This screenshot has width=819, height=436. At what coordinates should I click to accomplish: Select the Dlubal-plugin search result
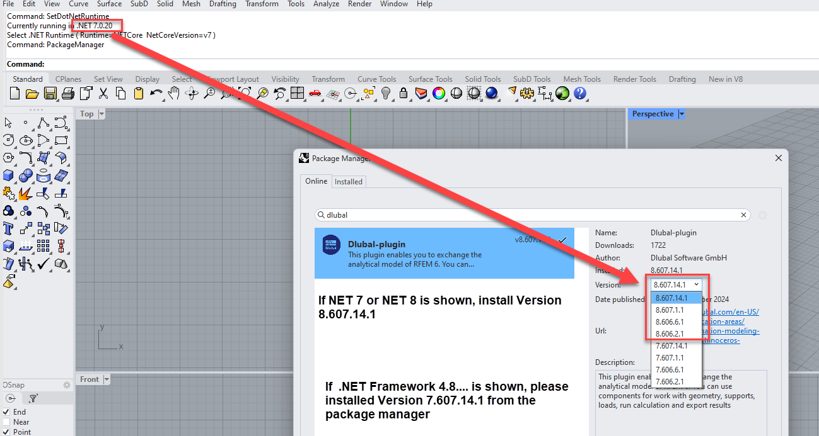(x=444, y=253)
